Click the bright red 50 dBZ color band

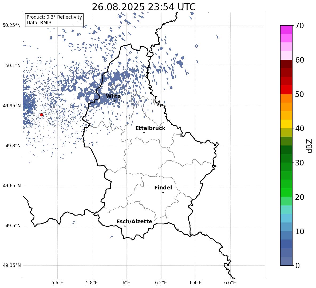pyautogui.click(x=286, y=90)
